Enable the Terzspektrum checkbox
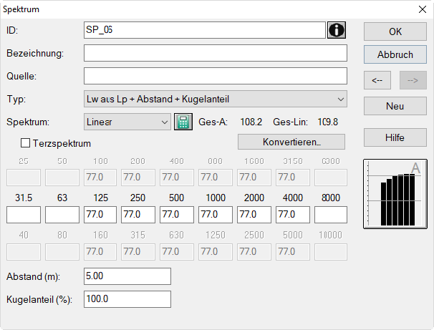The image size is (434, 330). [x=26, y=143]
